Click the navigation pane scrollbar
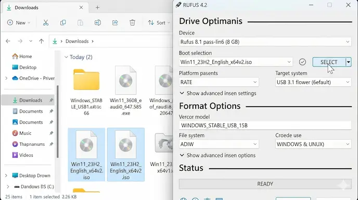The image size is (358, 200). [x=58, y=121]
